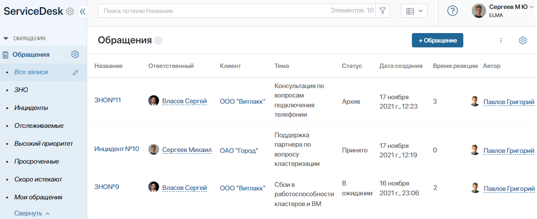Select the Просроченные filter in sidebar
Screen dimensions: 537x219
point(37,161)
